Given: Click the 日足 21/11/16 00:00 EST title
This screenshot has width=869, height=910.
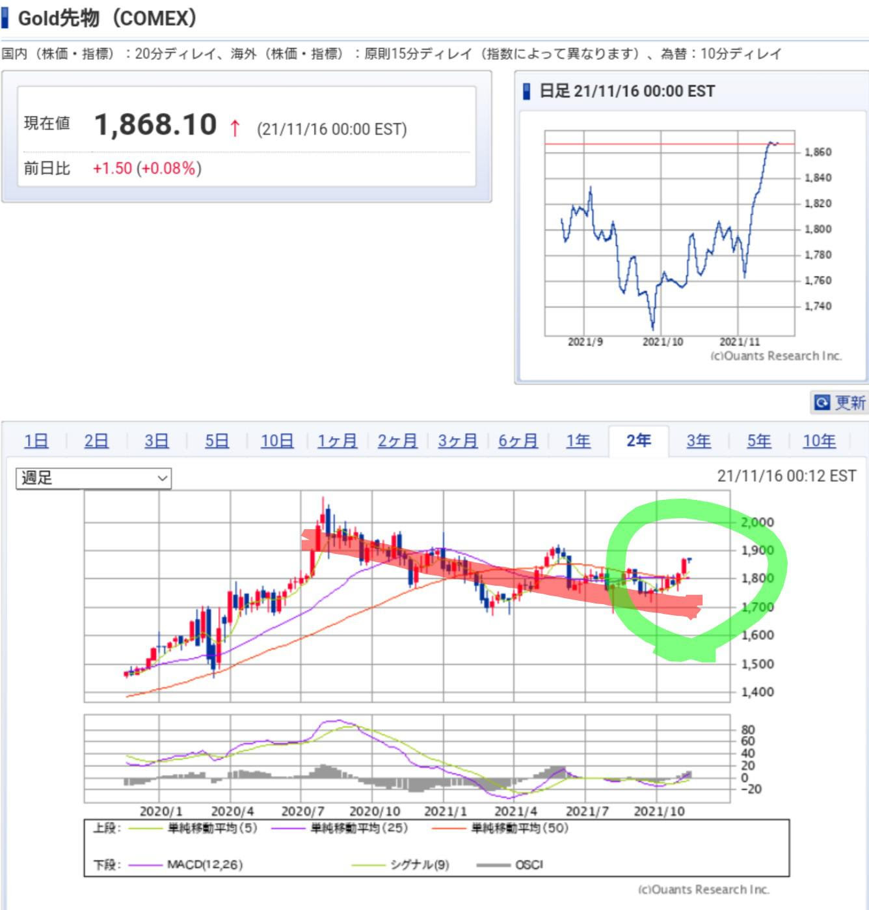Looking at the screenshot, I should 627,91.
